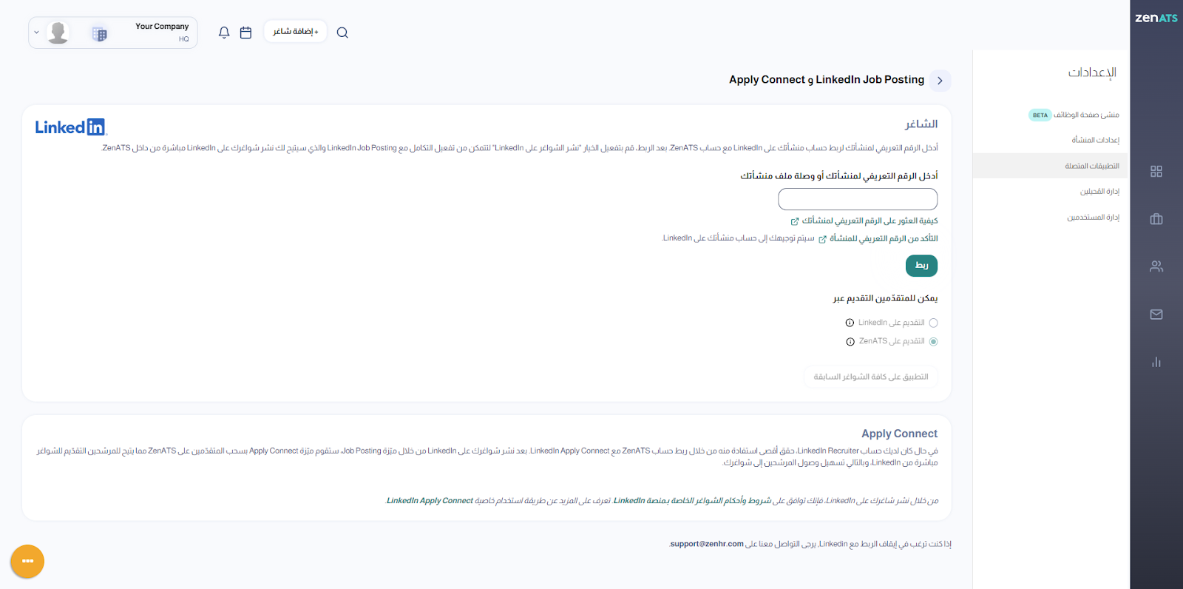Click the يمكن للمتقدّمين التقديم عبر label
1183x589 pixels.
(x=886, y=298)
